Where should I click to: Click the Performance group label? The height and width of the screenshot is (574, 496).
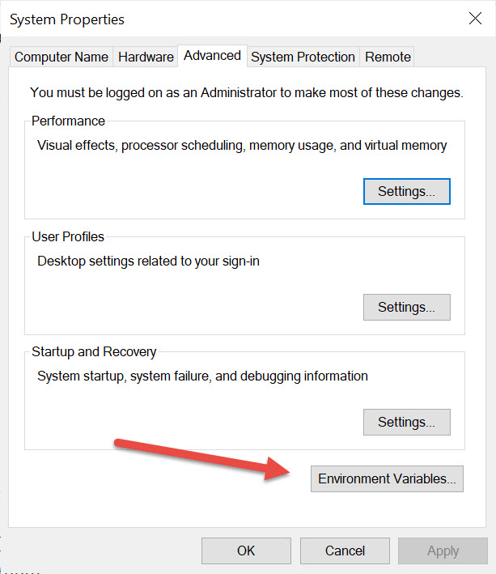(69, 121)
